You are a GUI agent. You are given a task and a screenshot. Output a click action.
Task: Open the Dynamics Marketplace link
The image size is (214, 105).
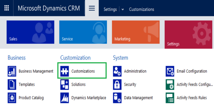[89, 98]
